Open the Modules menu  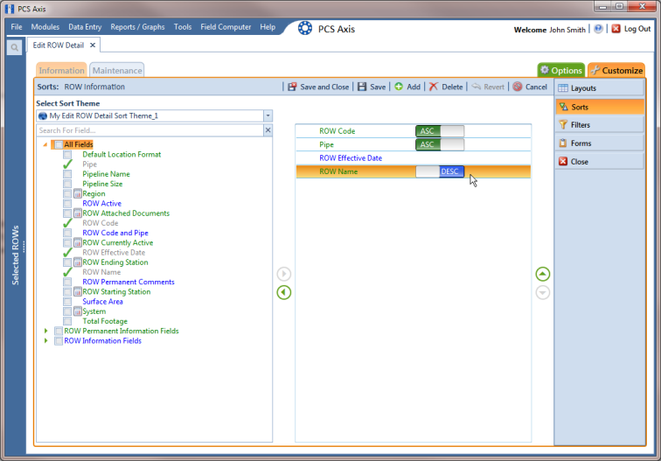45,27
